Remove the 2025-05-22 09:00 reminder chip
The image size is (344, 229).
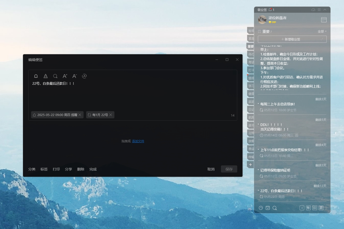[x=80, y=115]
